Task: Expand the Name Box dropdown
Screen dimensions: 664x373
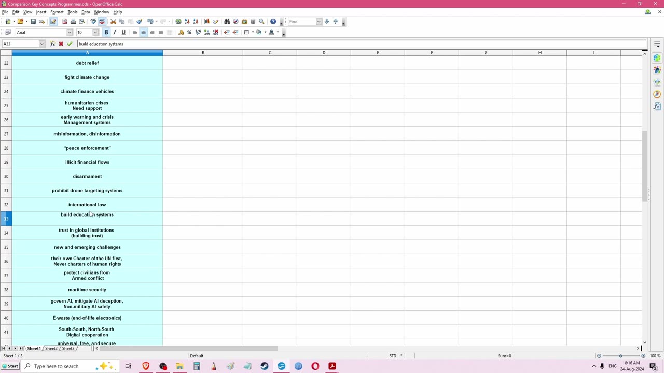Action: click(x=41, y=44)
